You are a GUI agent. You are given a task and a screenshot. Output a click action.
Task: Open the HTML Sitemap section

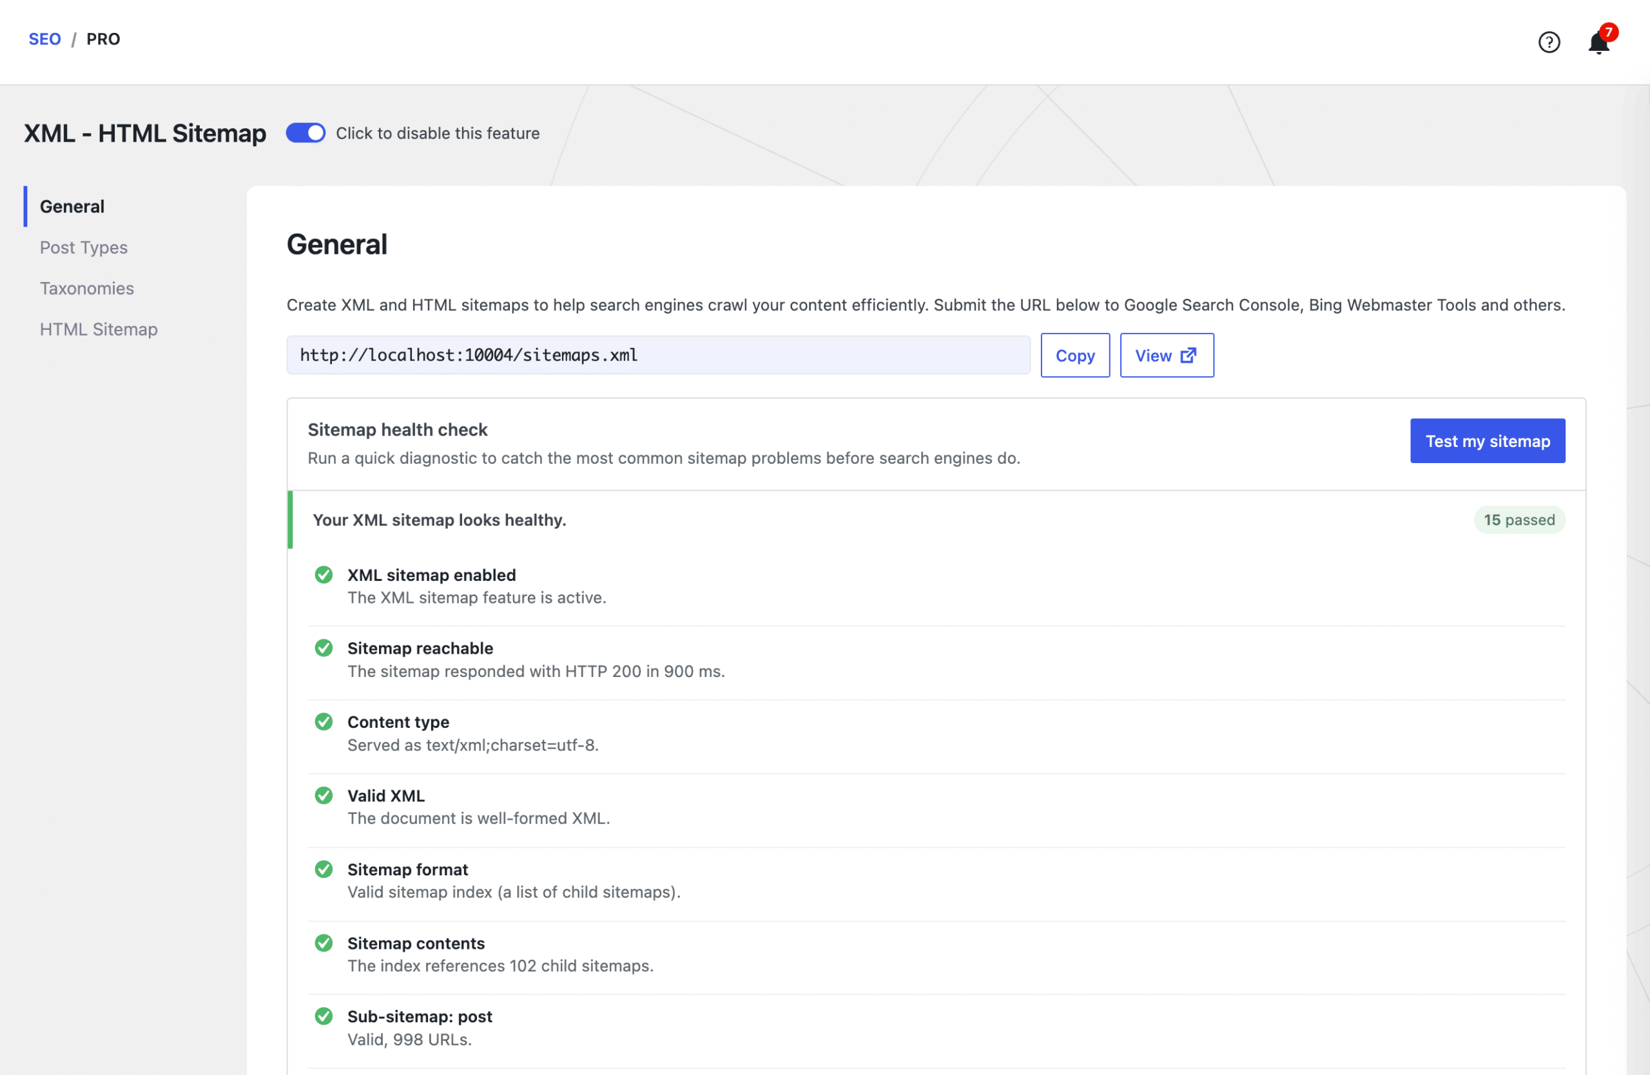click(99, 329)
